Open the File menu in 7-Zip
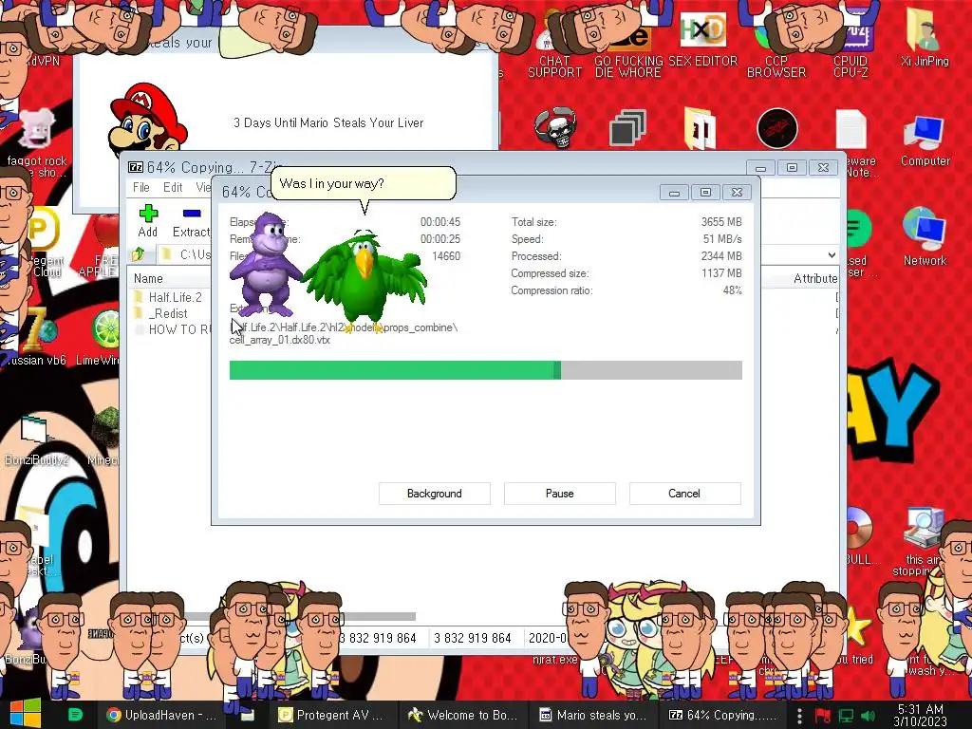Image resolution: width=972 pixels, height=729 pixels. (141, 187)
